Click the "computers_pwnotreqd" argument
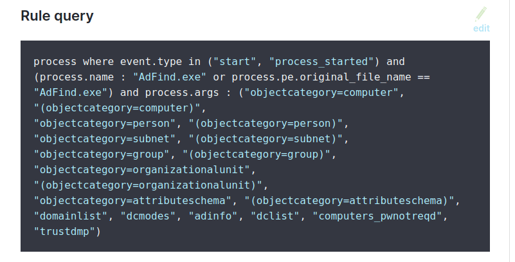The image size is (515, 262). click(x=376, y=214)
